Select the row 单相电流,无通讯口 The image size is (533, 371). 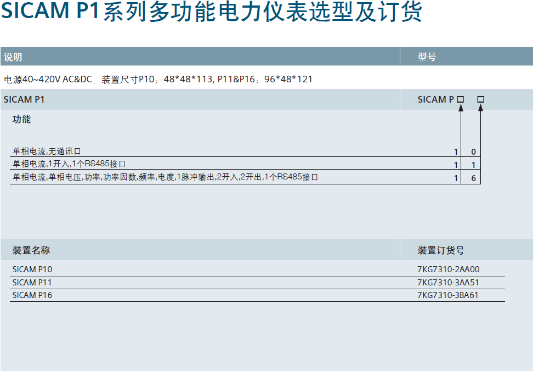pyautogui.click(x=47, y=151)
